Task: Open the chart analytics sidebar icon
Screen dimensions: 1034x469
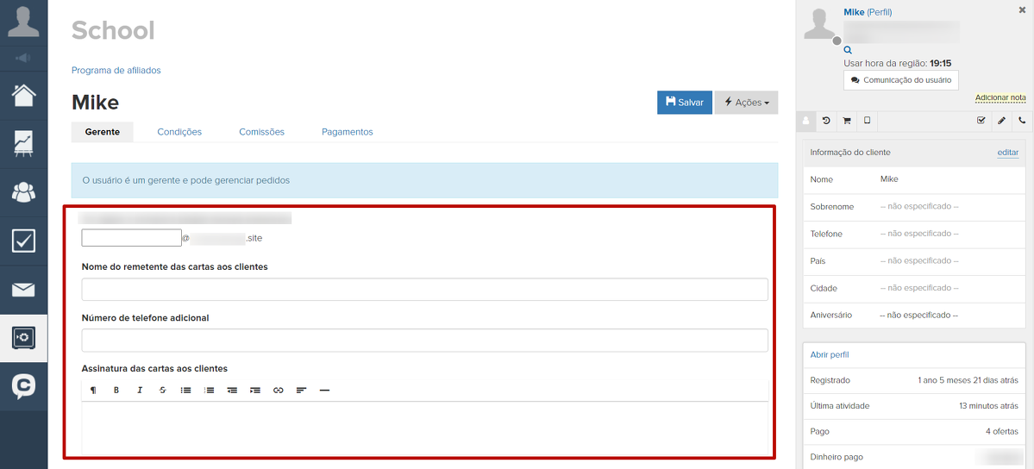Action: (x=23, y=143)
